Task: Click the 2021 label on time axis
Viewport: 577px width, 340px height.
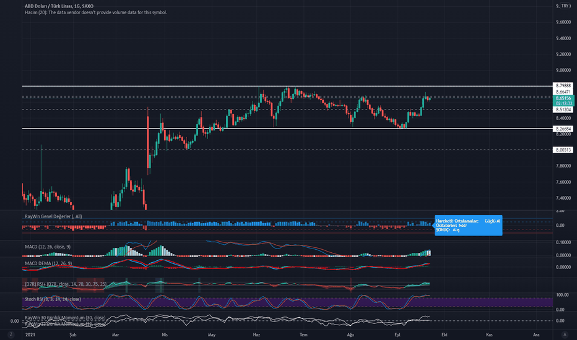Action: pos(30,335)
